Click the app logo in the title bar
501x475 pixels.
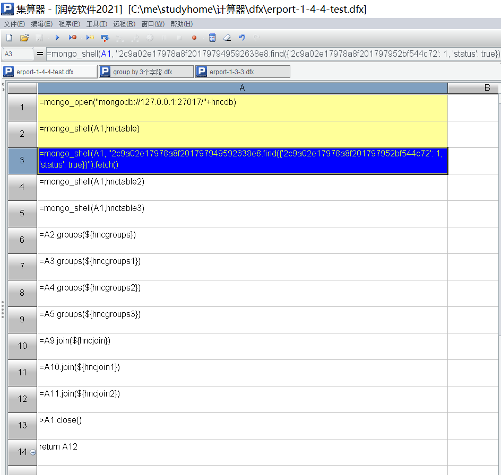(x=7, y=9)
